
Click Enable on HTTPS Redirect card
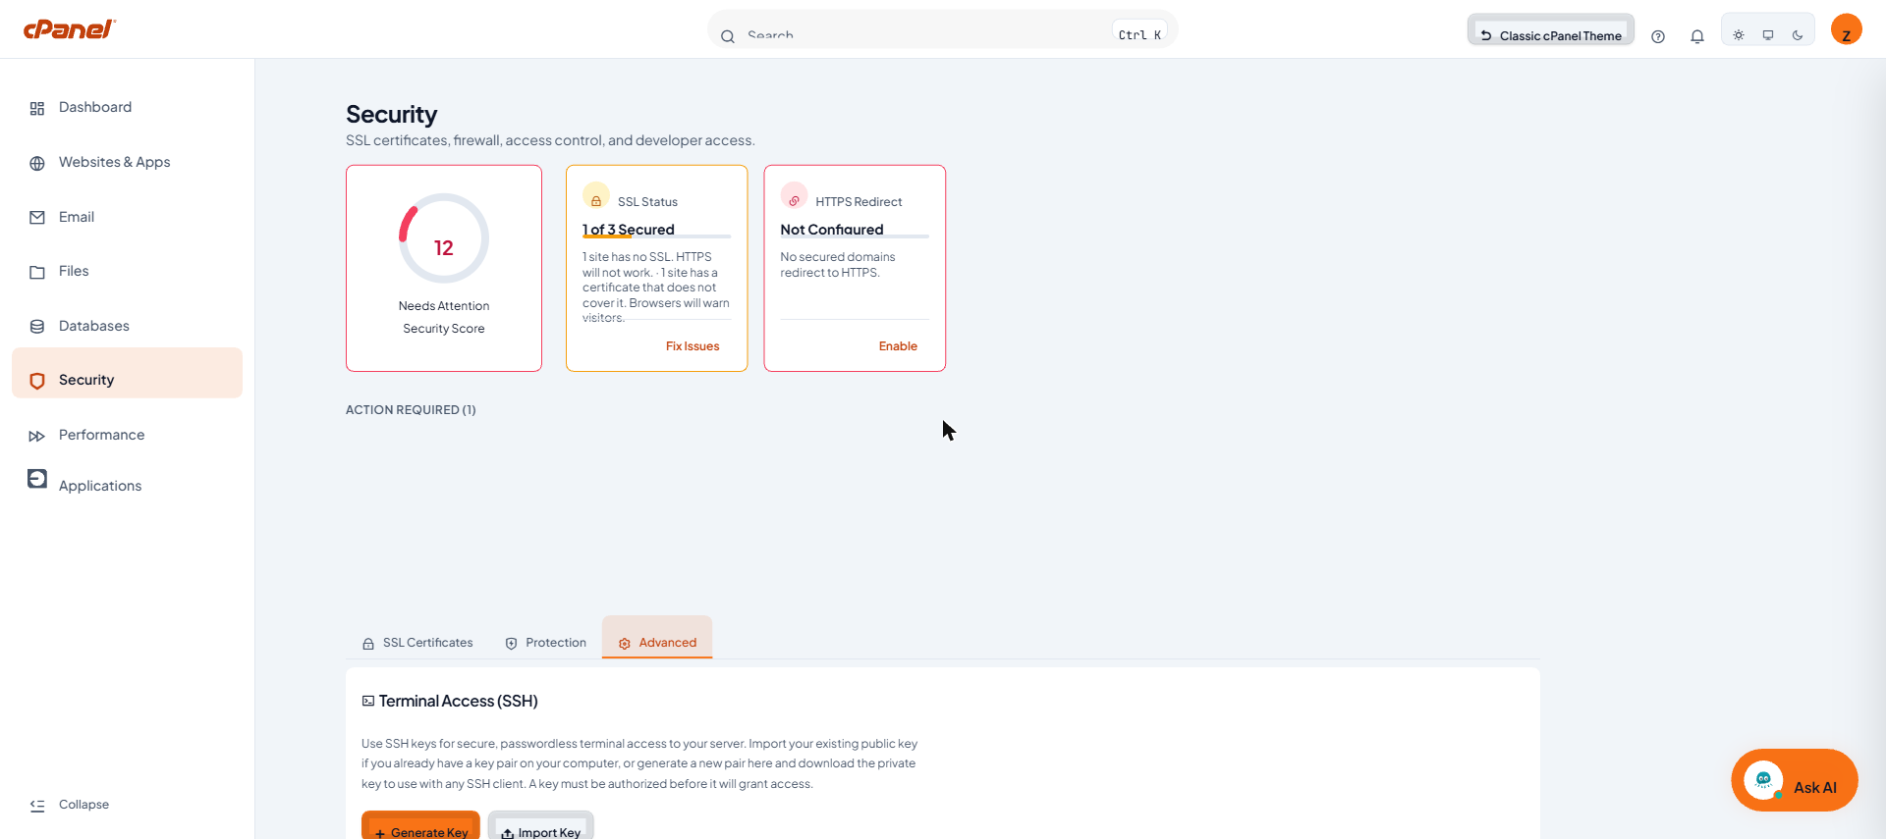[898, 346]
